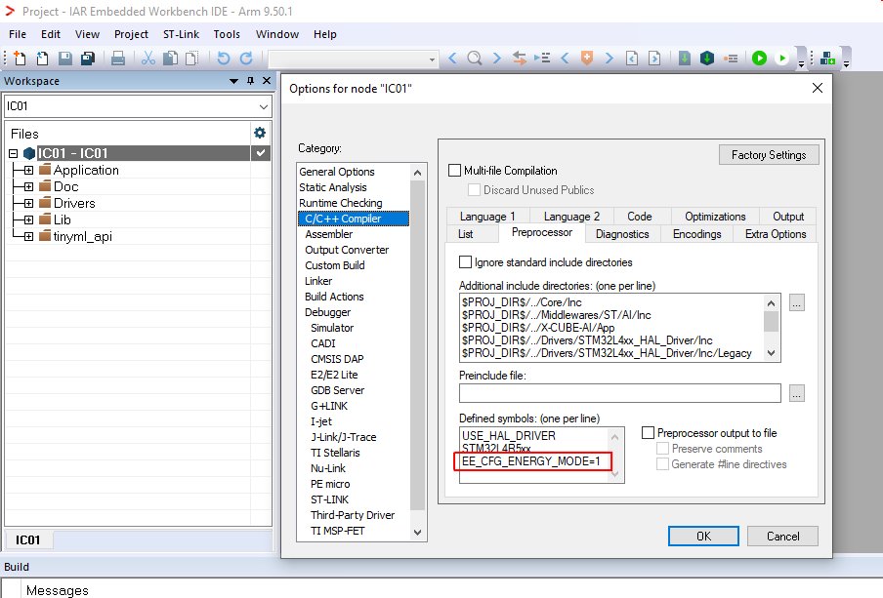Viewport: 883px width, 598px height.
Task: Click the Go To (lines arrow) icon
Action: coord(542,58)
